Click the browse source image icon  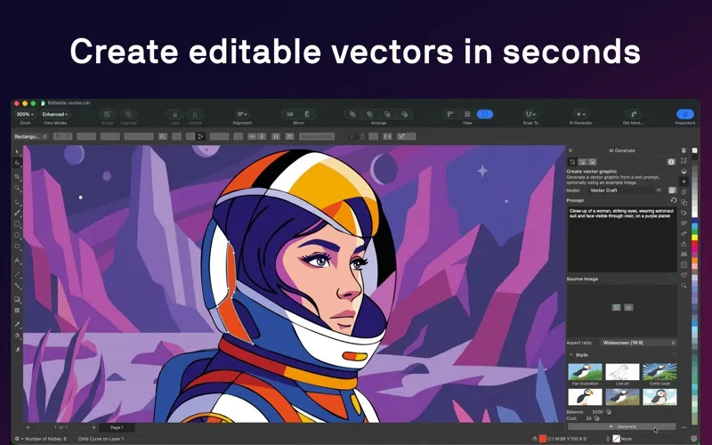pyautogui.click(x=616, y=307)
